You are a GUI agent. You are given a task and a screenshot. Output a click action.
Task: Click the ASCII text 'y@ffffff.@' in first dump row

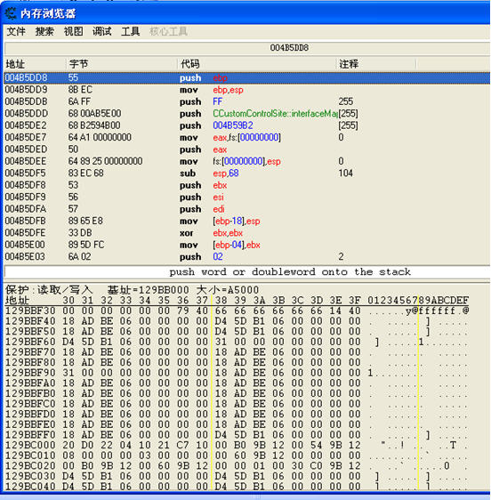coord(437,310)
